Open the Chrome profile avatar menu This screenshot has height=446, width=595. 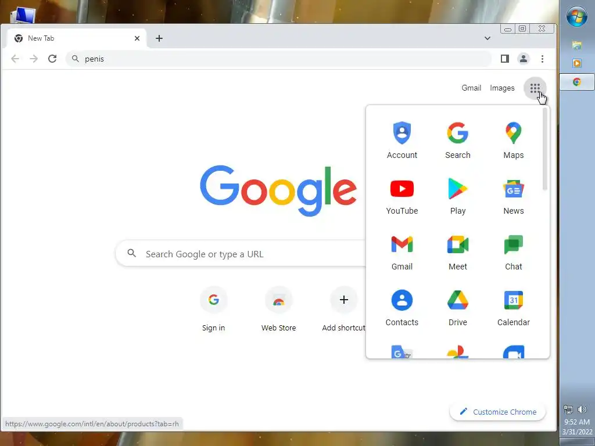[x=524, y=59]
